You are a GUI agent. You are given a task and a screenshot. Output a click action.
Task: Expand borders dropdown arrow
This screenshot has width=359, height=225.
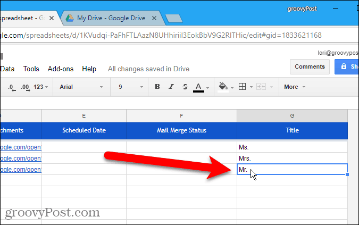tap(251, 87)
